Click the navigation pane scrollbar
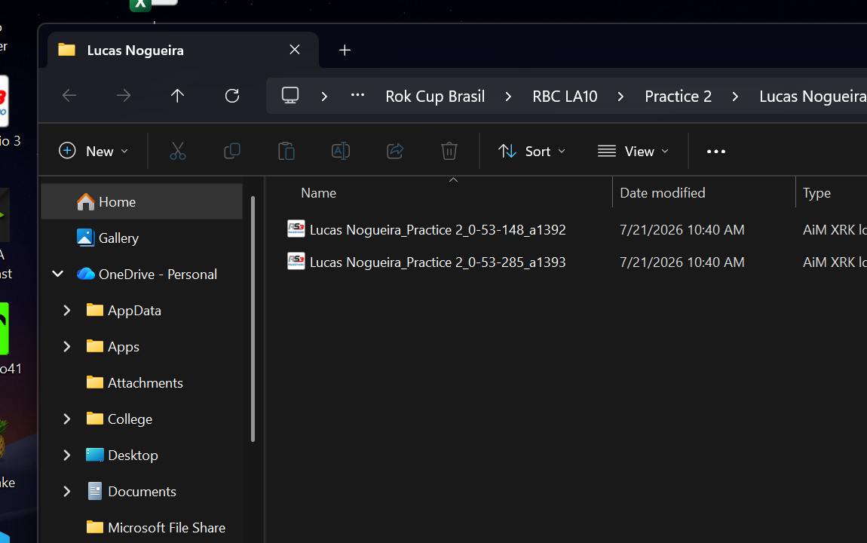The image size is (867, 543). 253,319
